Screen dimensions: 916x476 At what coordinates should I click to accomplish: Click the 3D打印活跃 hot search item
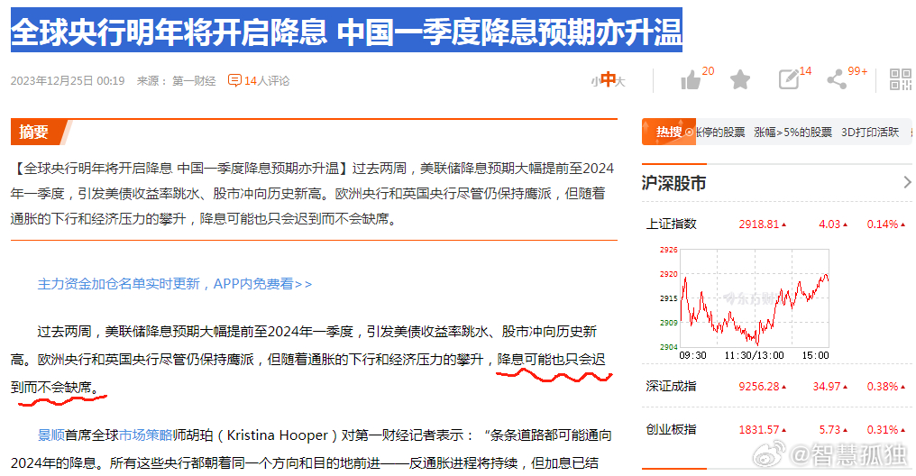[870, 132]
